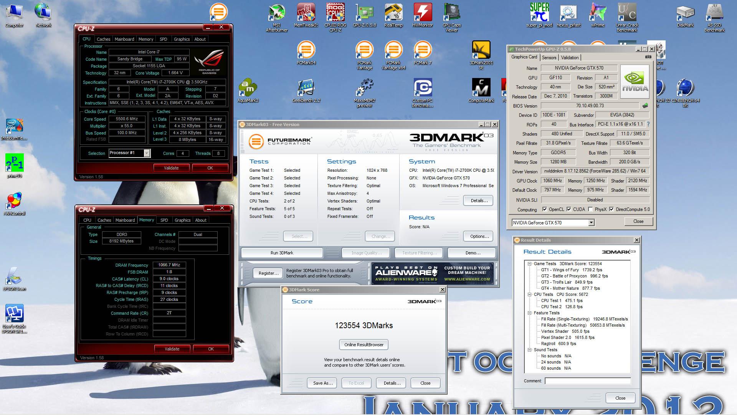
Task: Open GPU Caps Viewer desktop icon
Action: 452,17
